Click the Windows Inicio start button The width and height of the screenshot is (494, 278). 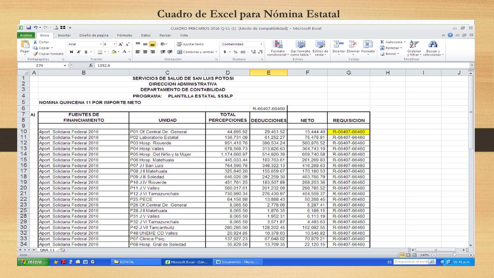coord(33,262)
